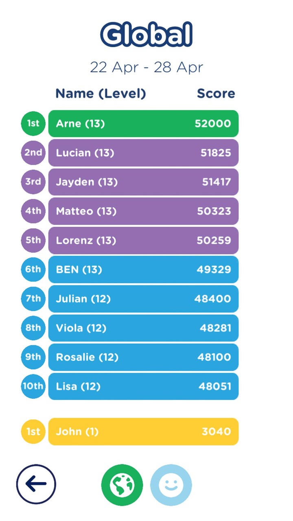Click the 2nd place rank badge

(33, 153)
